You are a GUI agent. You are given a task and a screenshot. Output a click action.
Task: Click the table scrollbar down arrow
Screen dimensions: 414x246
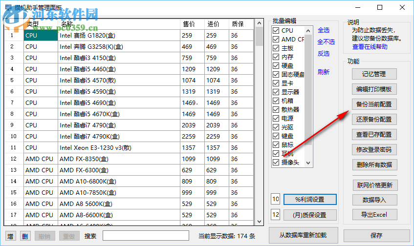click(259, 222)
